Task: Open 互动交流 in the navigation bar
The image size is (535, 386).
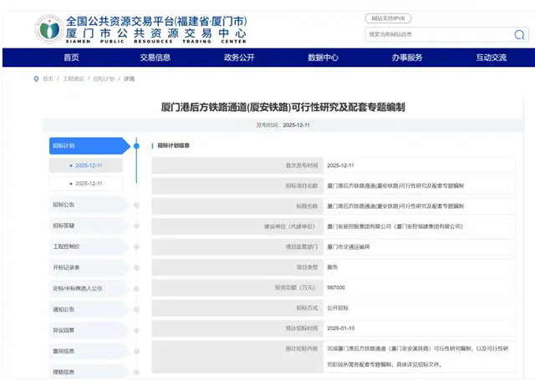Action: pyautogui.click(x=492, y=58)
